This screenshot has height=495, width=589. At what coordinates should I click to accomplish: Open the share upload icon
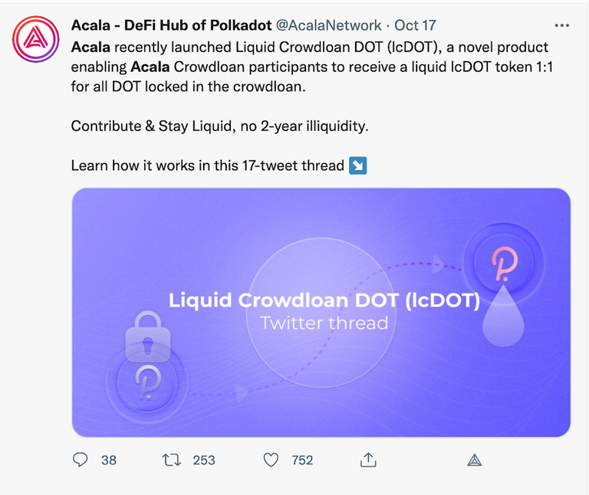tap(368, 459)
